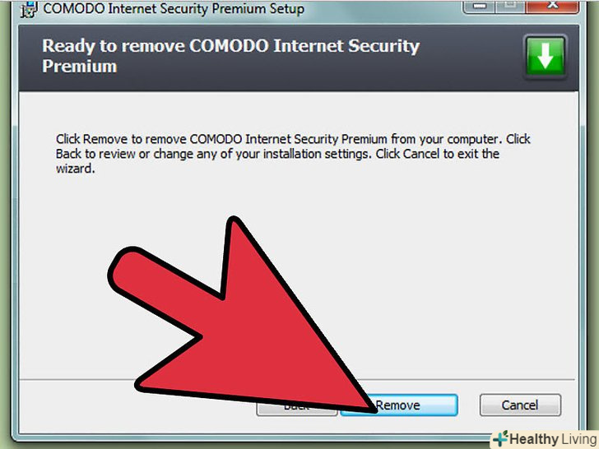Cancel the removal wizard
The width and height of the screenshot is (599, 449).
(520, 405)
